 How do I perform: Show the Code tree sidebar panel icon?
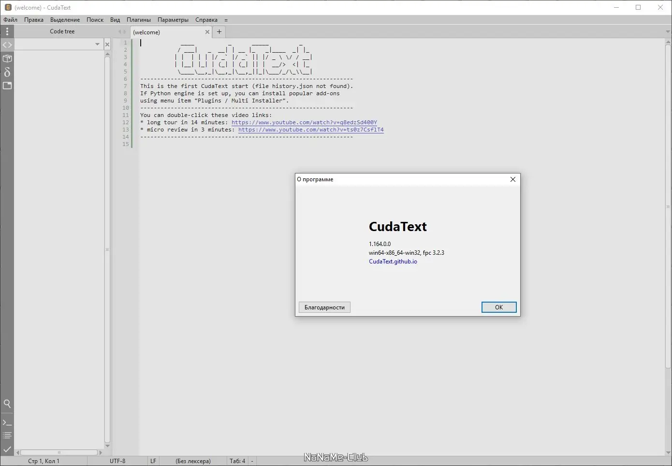coord(7,45)
